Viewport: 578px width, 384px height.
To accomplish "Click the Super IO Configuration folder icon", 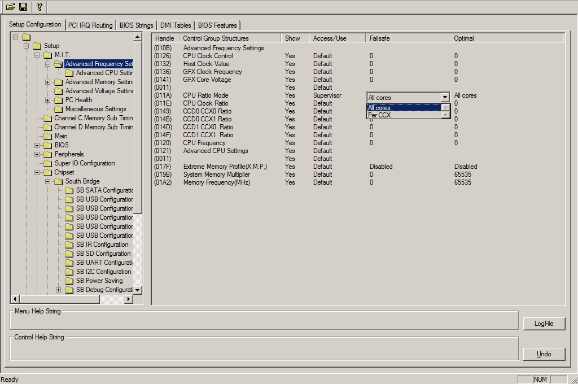I will pyautogui.click(x=47, y=163).
